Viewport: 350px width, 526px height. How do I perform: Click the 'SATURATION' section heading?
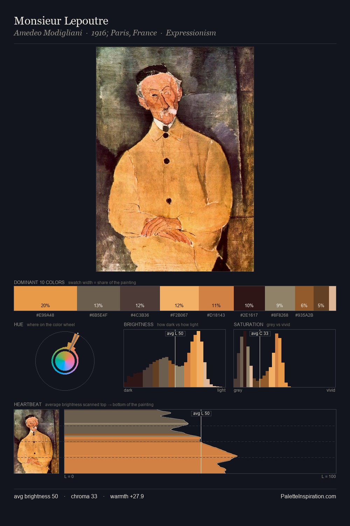(x=248, y=324)
